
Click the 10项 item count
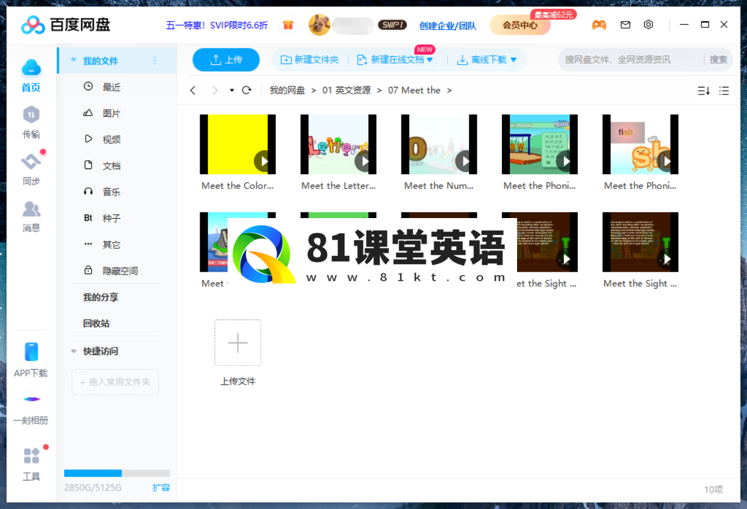713,490
